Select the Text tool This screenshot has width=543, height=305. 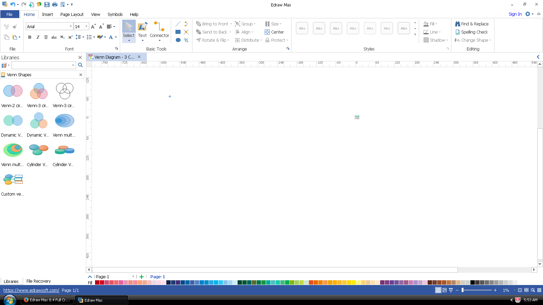[x=142, y=30]
